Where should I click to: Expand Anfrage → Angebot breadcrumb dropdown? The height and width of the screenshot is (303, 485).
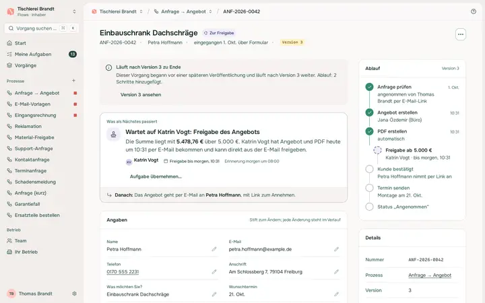(210, 11)
